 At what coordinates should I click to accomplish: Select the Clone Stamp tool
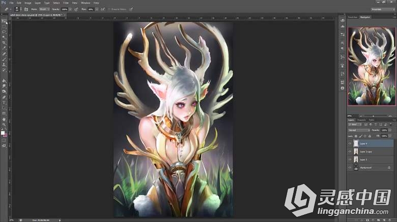click(x=4, y=64)
